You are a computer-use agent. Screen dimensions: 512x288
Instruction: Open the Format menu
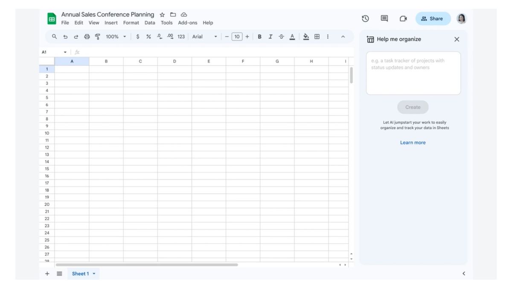point(131,23)
